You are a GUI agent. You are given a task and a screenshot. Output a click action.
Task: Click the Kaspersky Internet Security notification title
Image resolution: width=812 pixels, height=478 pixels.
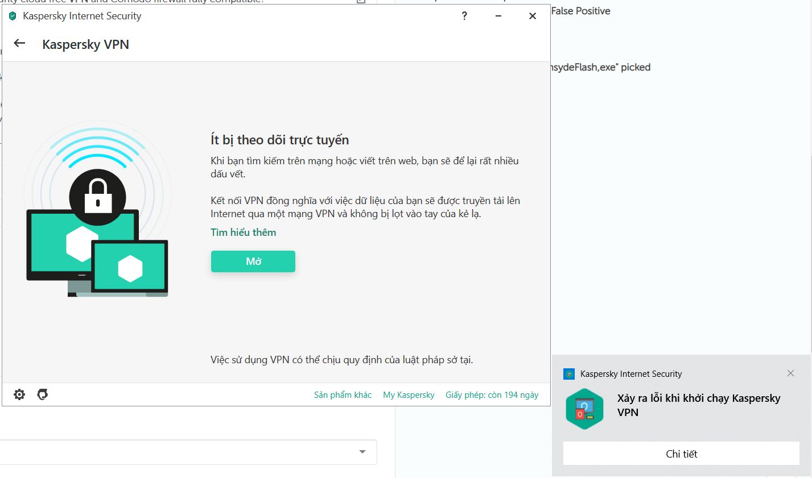tap(631, 374)
